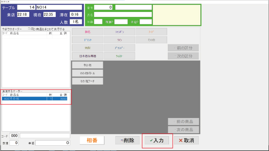Select the その他 category beside ワイン

click(x=151, y=40)
